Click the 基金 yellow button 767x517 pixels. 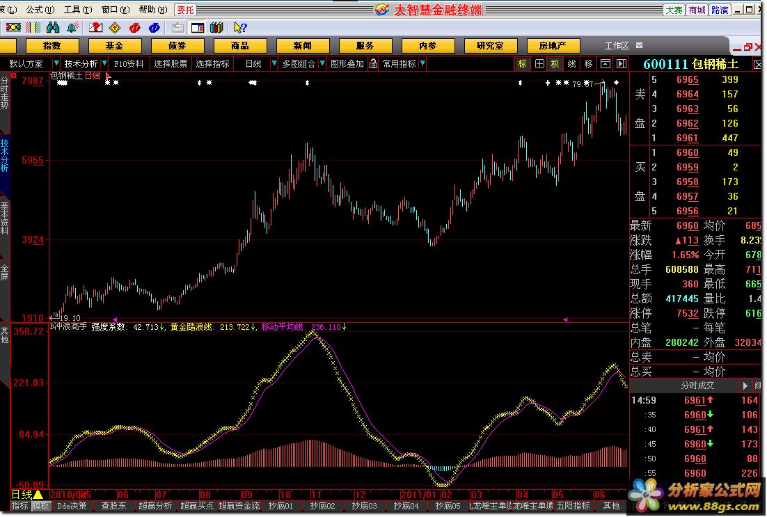(114, 46)
